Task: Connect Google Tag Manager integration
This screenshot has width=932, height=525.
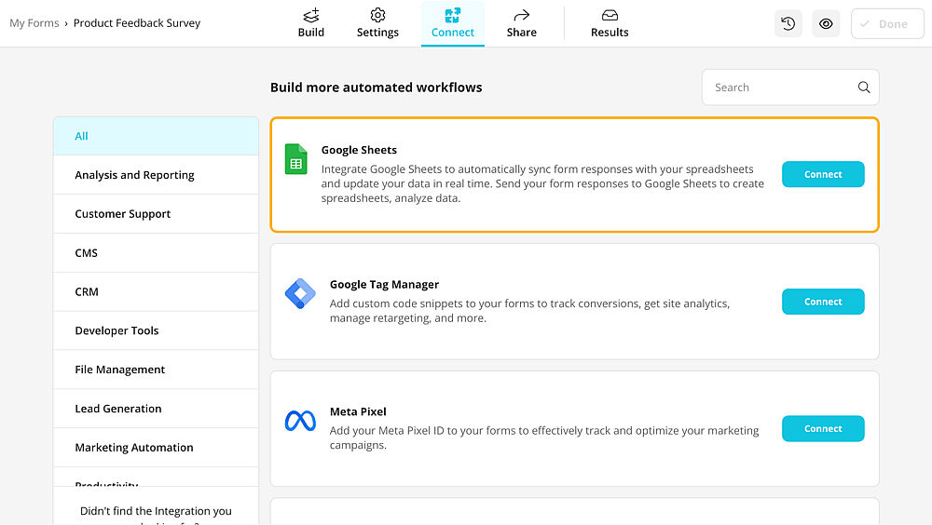Action: tap(823, 302)
